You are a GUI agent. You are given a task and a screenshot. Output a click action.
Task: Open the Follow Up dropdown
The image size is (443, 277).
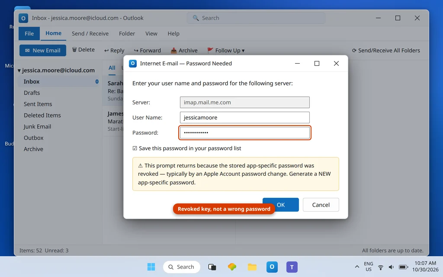tap(226, 50)
